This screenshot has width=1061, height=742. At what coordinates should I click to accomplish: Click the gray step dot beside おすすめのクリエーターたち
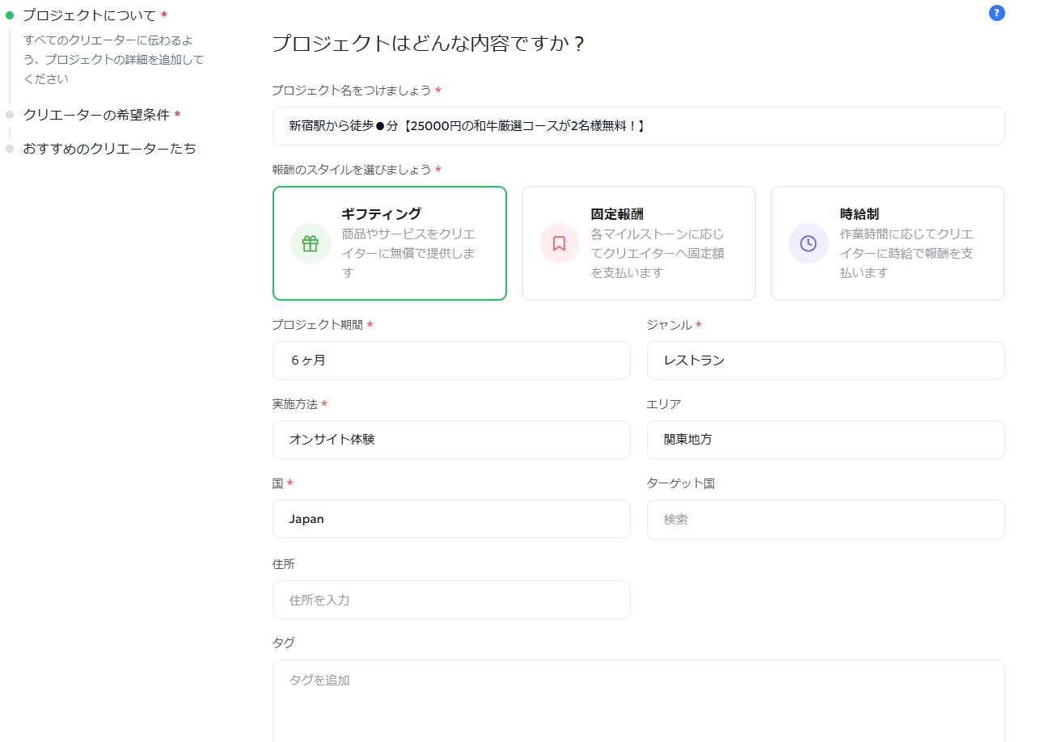click(10, 149)
